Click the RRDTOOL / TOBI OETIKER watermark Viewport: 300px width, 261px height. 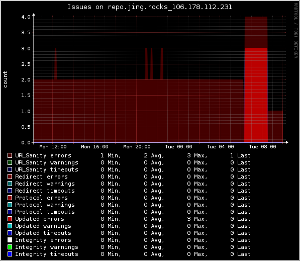(x=296, y=31)
